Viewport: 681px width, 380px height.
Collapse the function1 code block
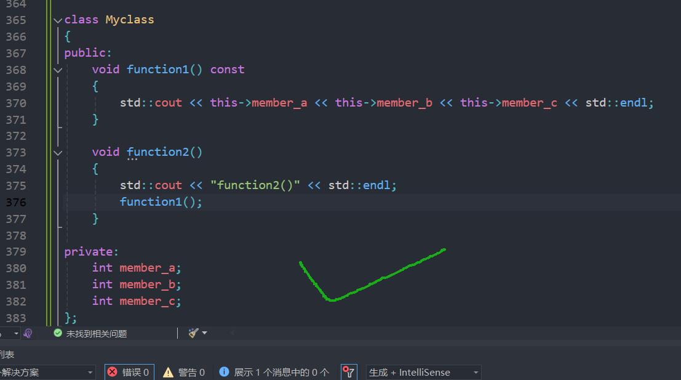pos(57,70)
